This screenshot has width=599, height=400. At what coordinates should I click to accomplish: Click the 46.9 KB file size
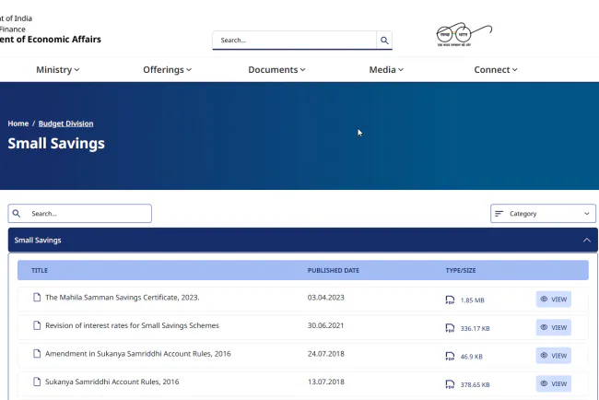[x=472, y=357]
